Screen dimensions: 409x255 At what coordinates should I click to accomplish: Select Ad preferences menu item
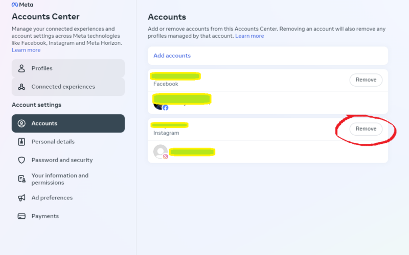(68, 198)
